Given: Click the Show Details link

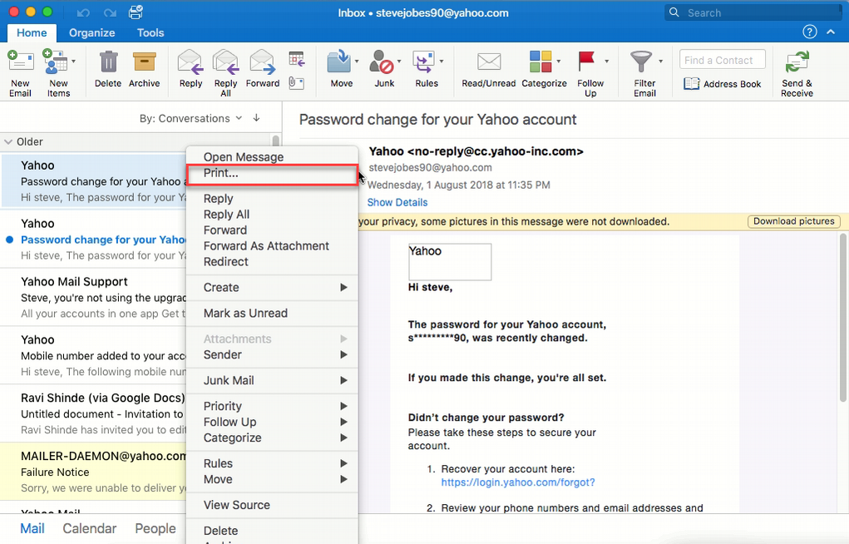Looking at the screenshot, I should [x=397, y=202].
